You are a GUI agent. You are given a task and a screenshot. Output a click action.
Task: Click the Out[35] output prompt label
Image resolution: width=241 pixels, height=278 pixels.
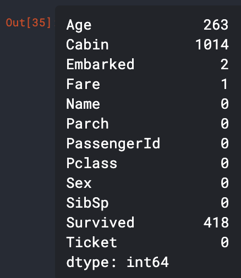29,23
